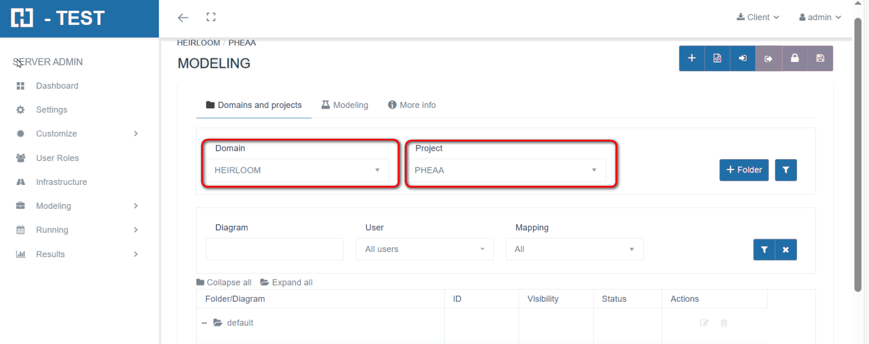The image size is (869, 344).
Task: Click the filter icon beside Folder button
Action: tap(786, 170)
